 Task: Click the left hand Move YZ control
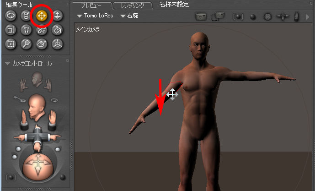pyautogui.click(x=24, y=120)
